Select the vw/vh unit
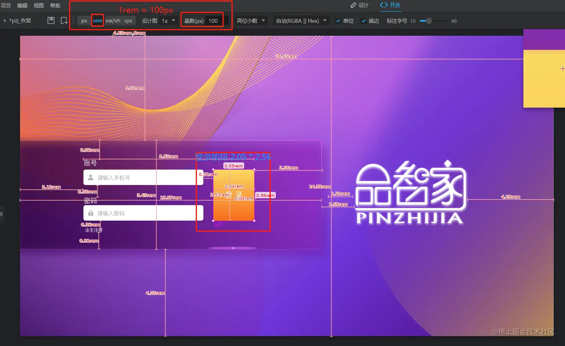The height and width of the screenshot is (346, 565). pyautogui.click(x=113, y=21)
